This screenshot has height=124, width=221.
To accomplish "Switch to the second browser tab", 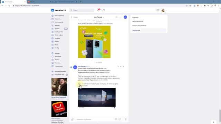I will (x=39, y=2).
